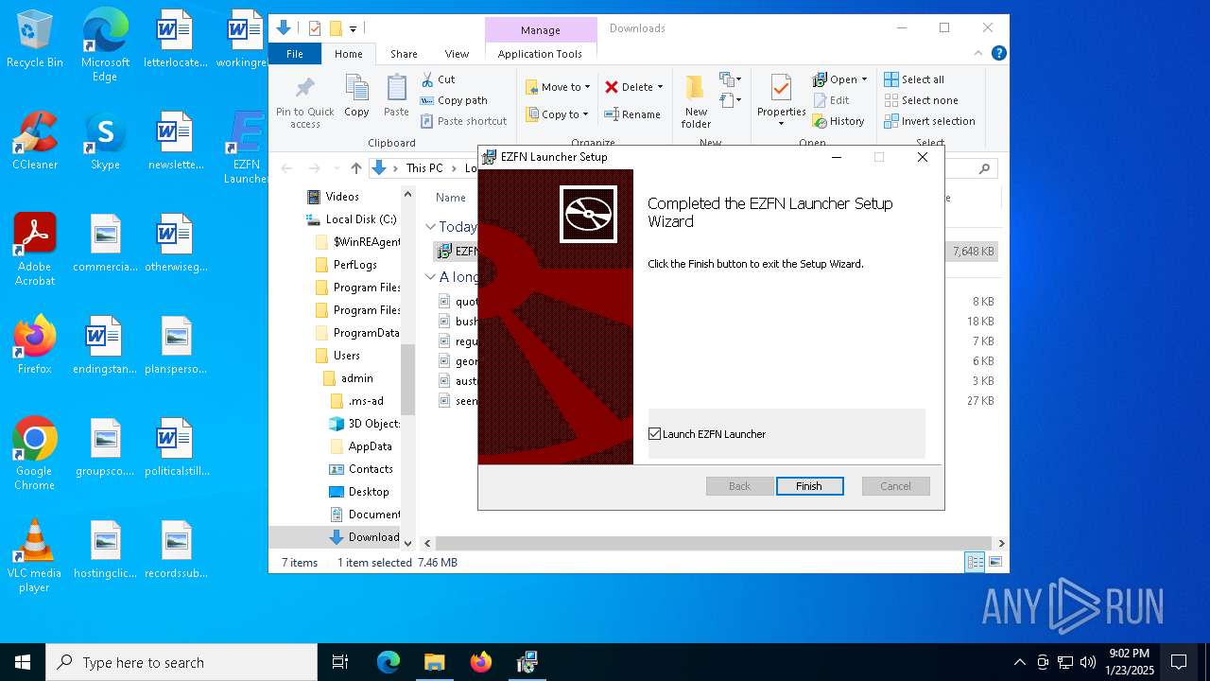Screen dimensions: 1210x681
Task: Click Paste shortcut in ribbon
Action: pos(463,121)
